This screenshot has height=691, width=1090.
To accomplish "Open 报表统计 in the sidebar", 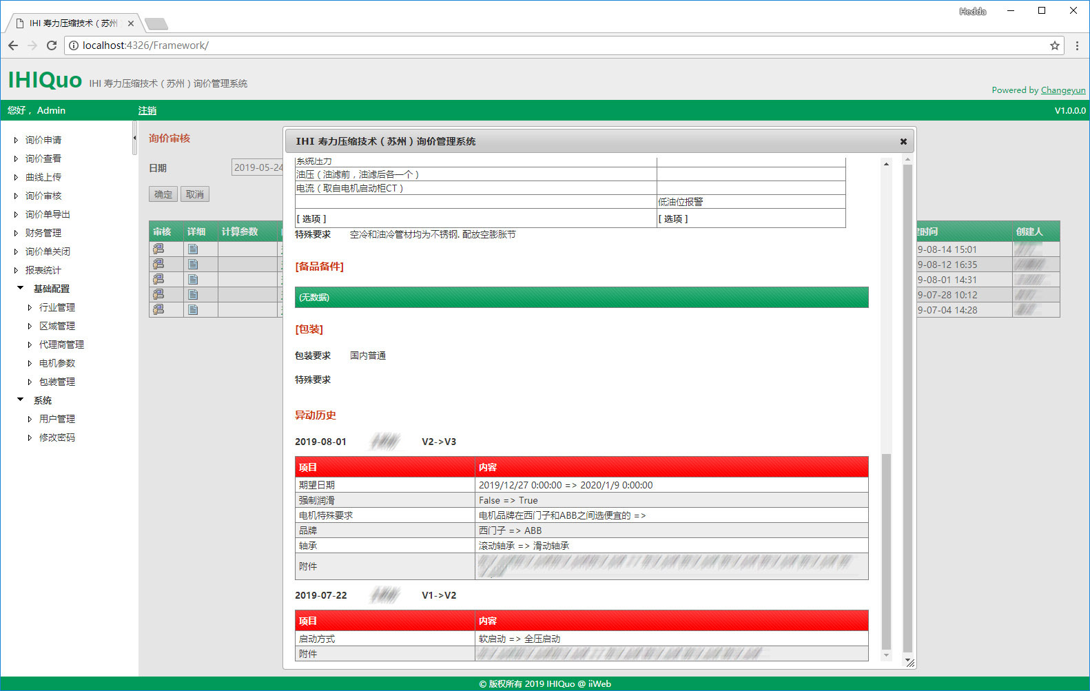I will coord(43,270).
